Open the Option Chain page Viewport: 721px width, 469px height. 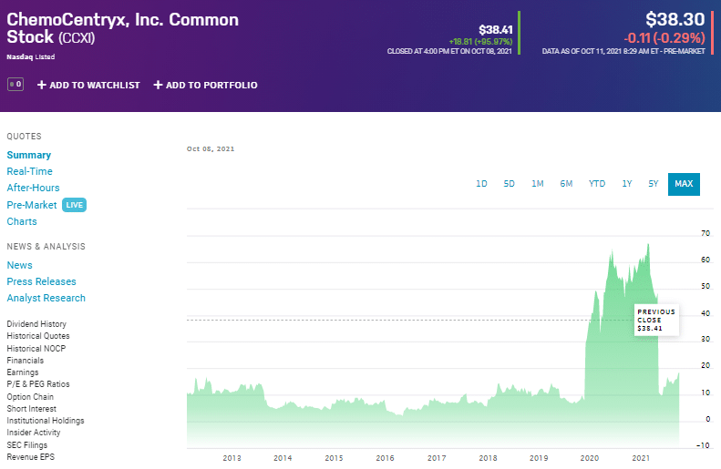click(30, 396)
